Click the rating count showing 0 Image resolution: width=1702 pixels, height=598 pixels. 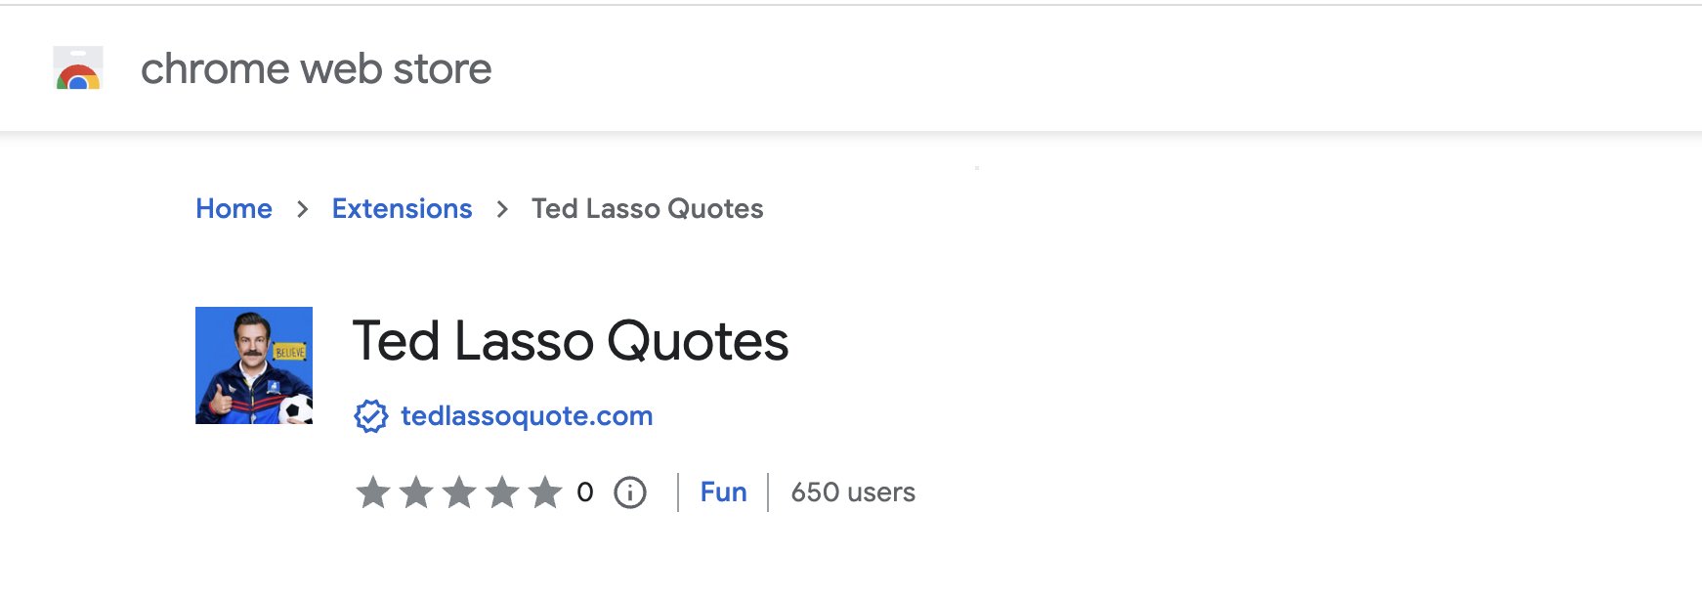pyautogui.click(x=585, y=492)
